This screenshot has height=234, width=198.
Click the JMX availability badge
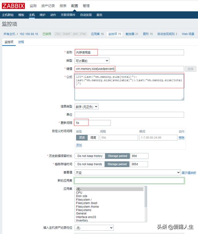click(75, 34)
